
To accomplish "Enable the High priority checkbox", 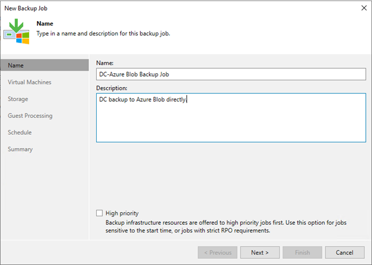I will (100, 213).
